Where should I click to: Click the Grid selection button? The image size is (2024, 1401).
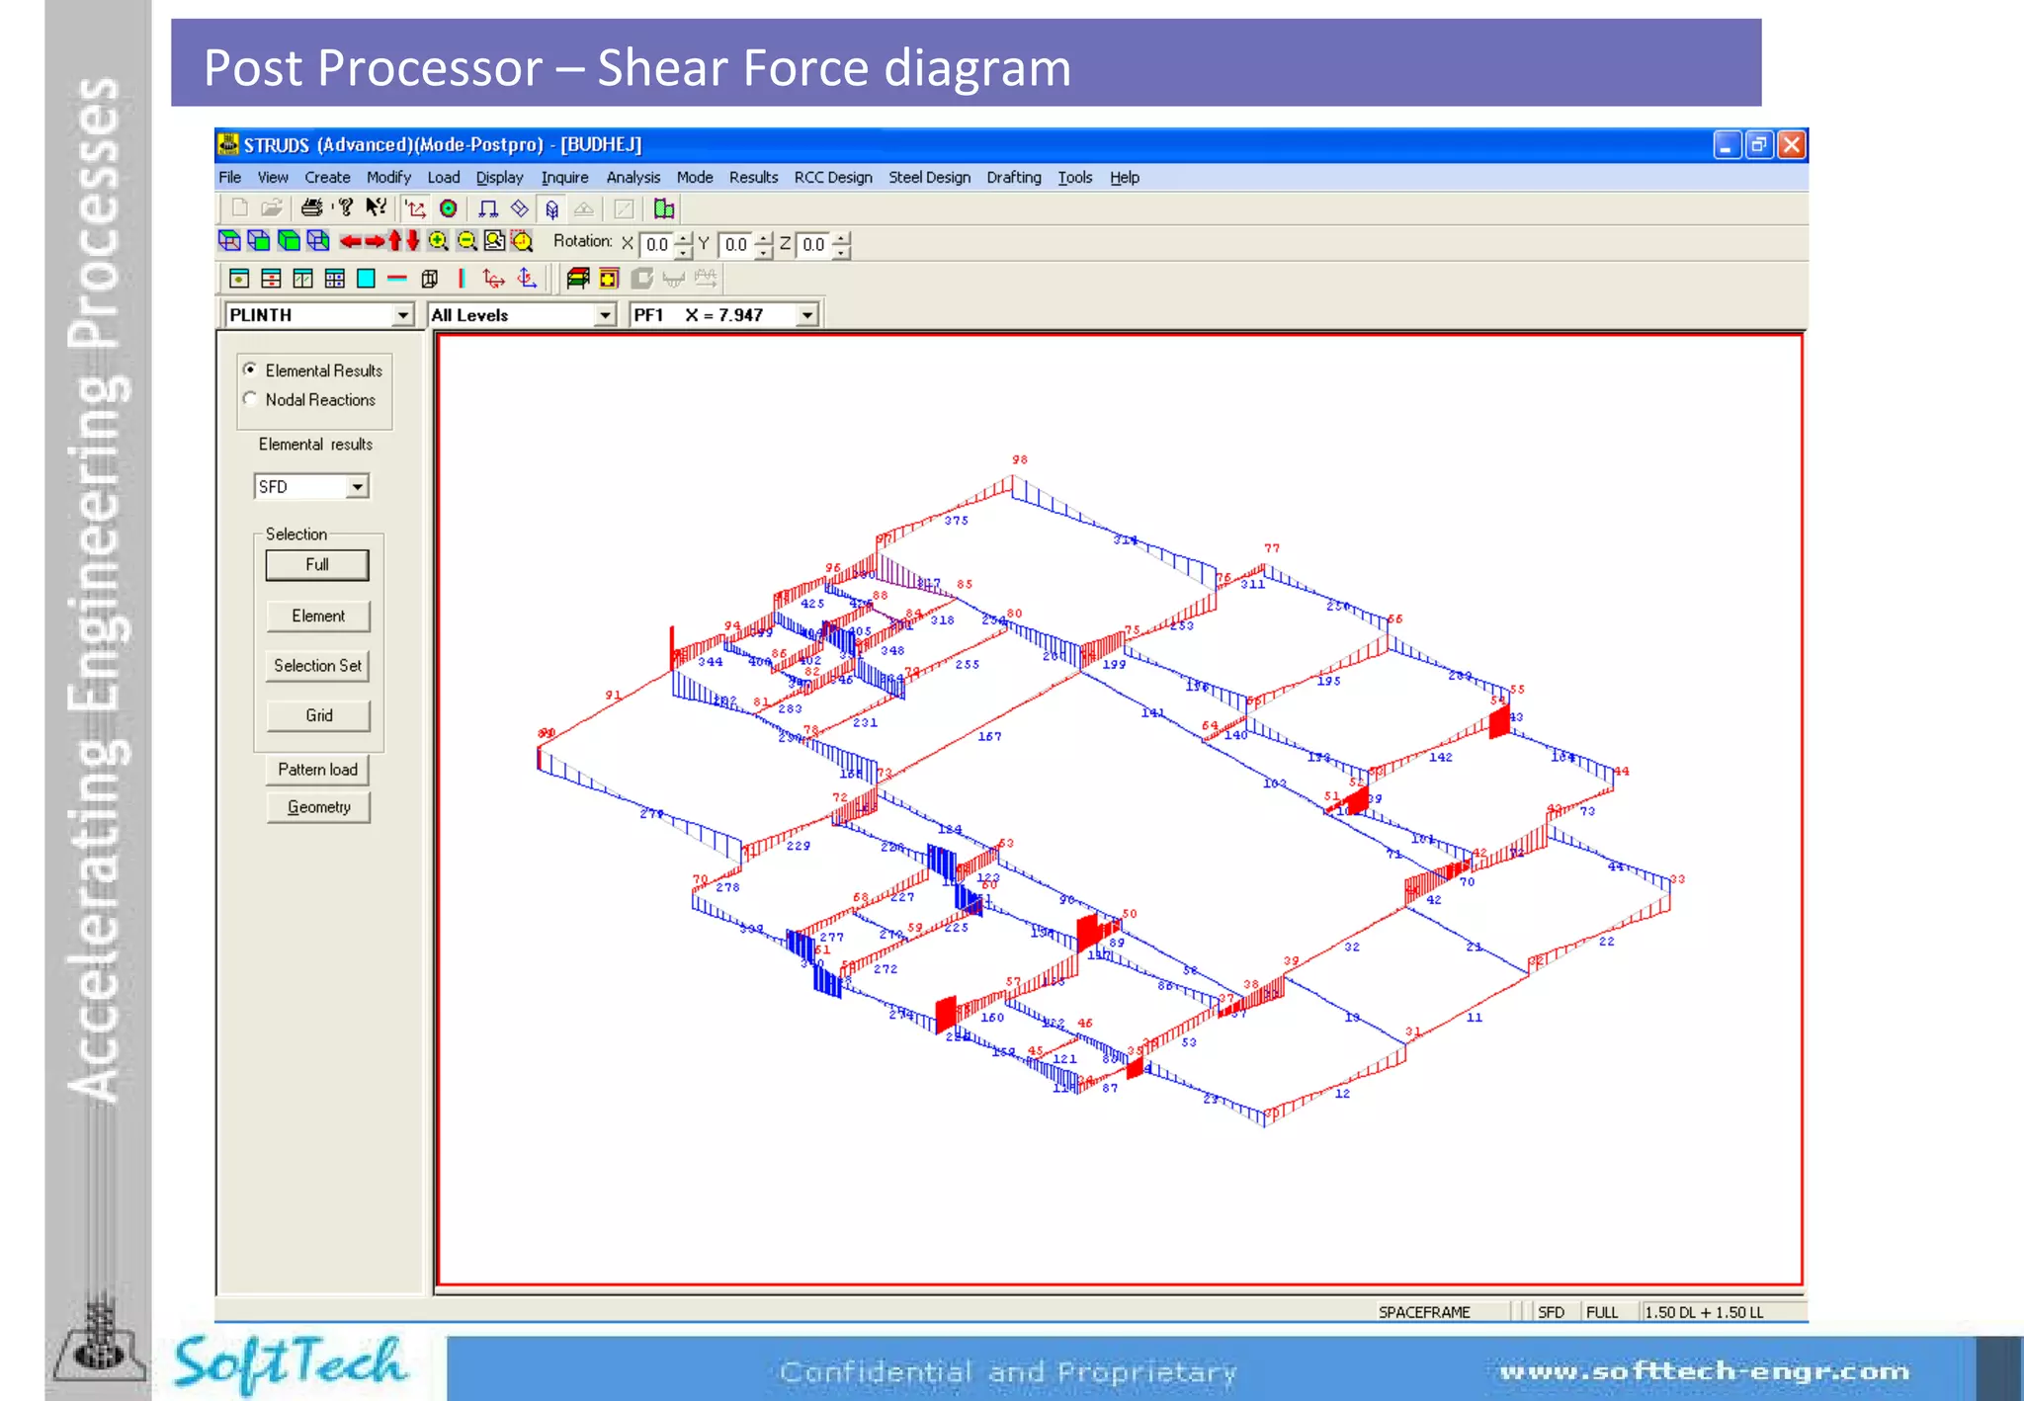(x=318, y=715)
